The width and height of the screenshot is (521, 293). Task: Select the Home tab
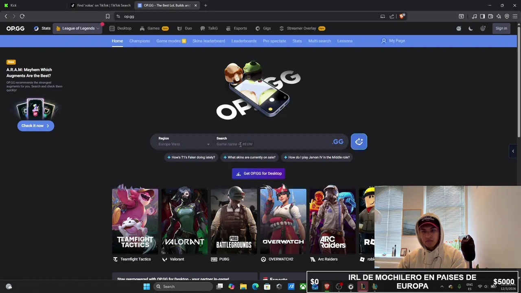point(117,41)
